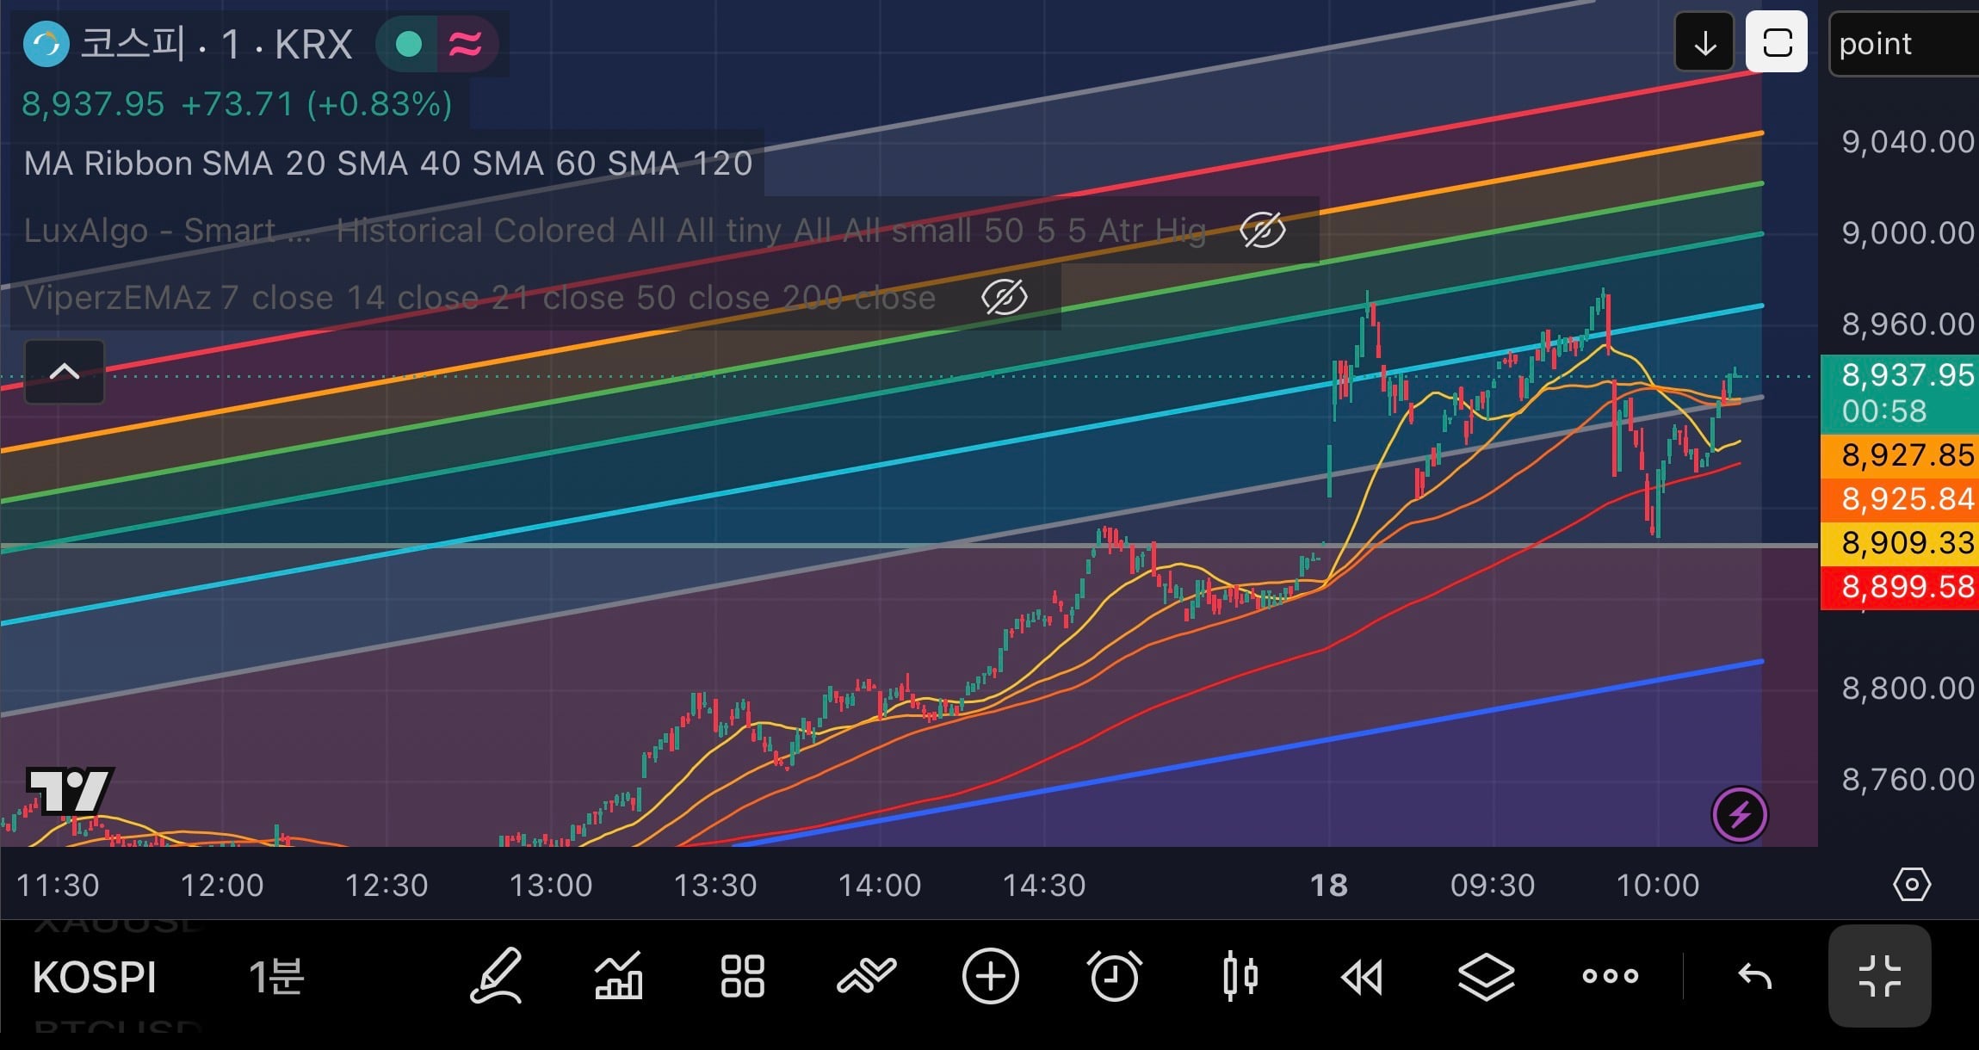Toggle the green market status dot
Viewport: 1979px width, 1050px height.
click(409, 44)
